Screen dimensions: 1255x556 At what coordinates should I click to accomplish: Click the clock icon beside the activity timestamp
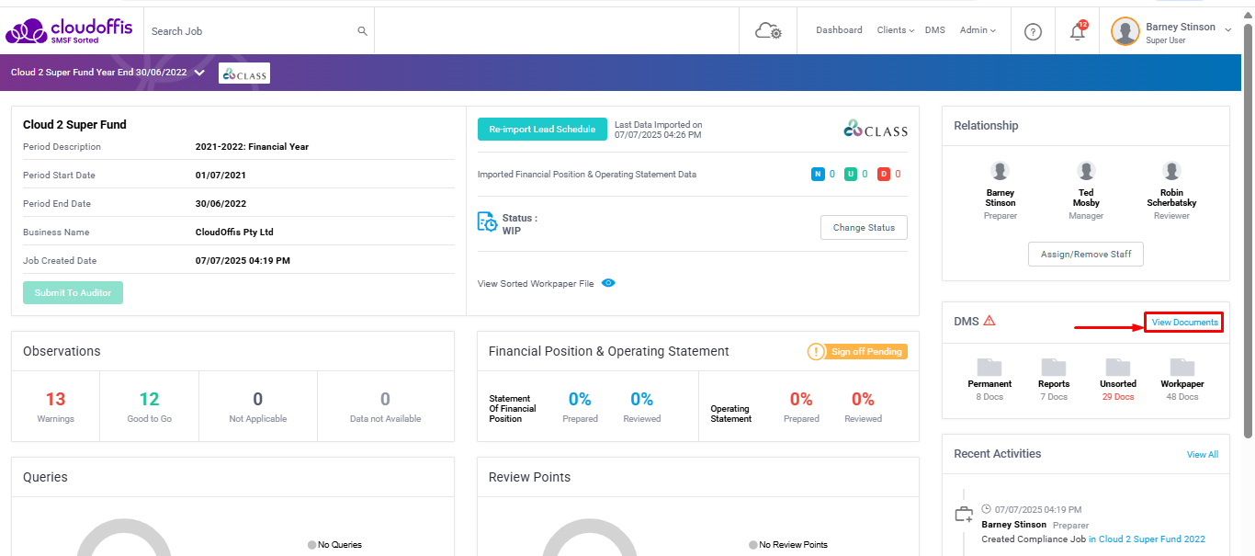click(x=987, y=509)
